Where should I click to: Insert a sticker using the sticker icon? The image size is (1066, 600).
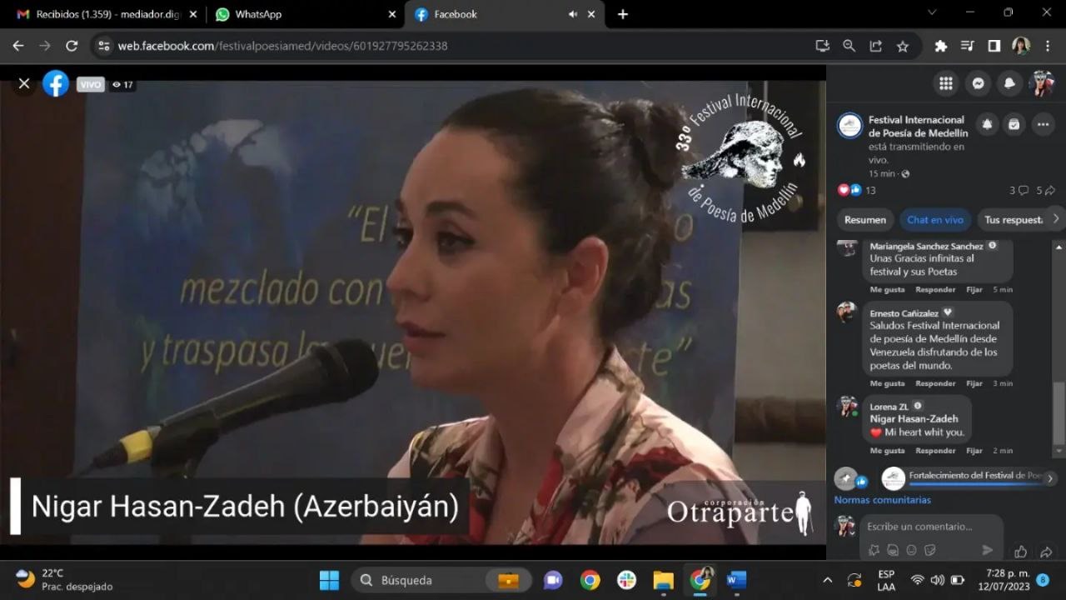[x=930, y=550]
